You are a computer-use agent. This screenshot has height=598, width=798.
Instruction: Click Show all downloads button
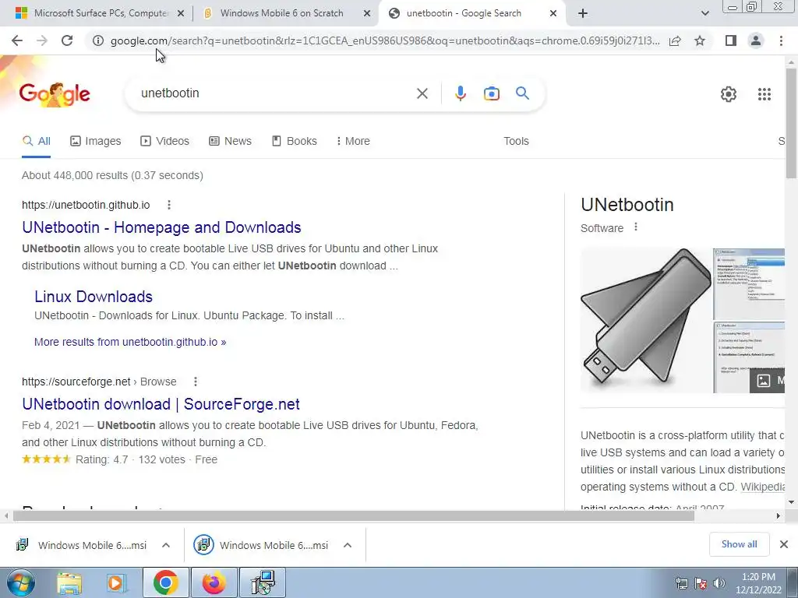pyautogui.click(x=739, y=544)
